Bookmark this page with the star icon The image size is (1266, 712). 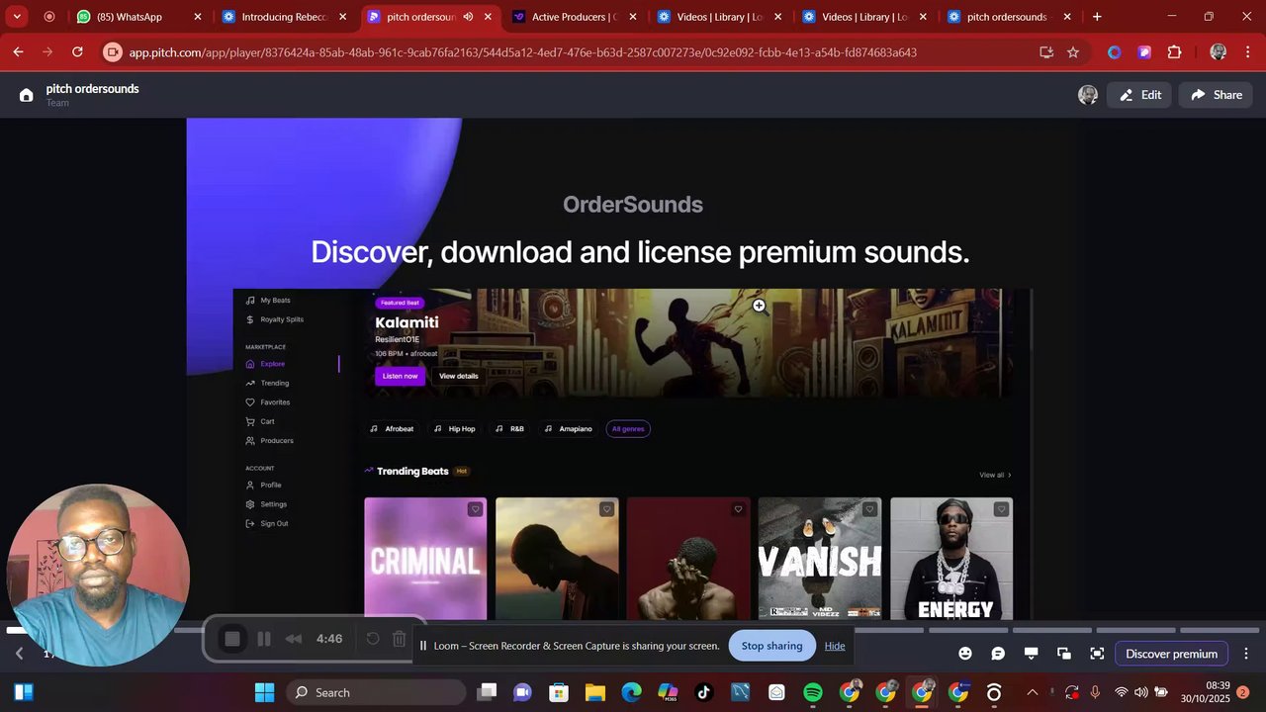click(1073, 52)
